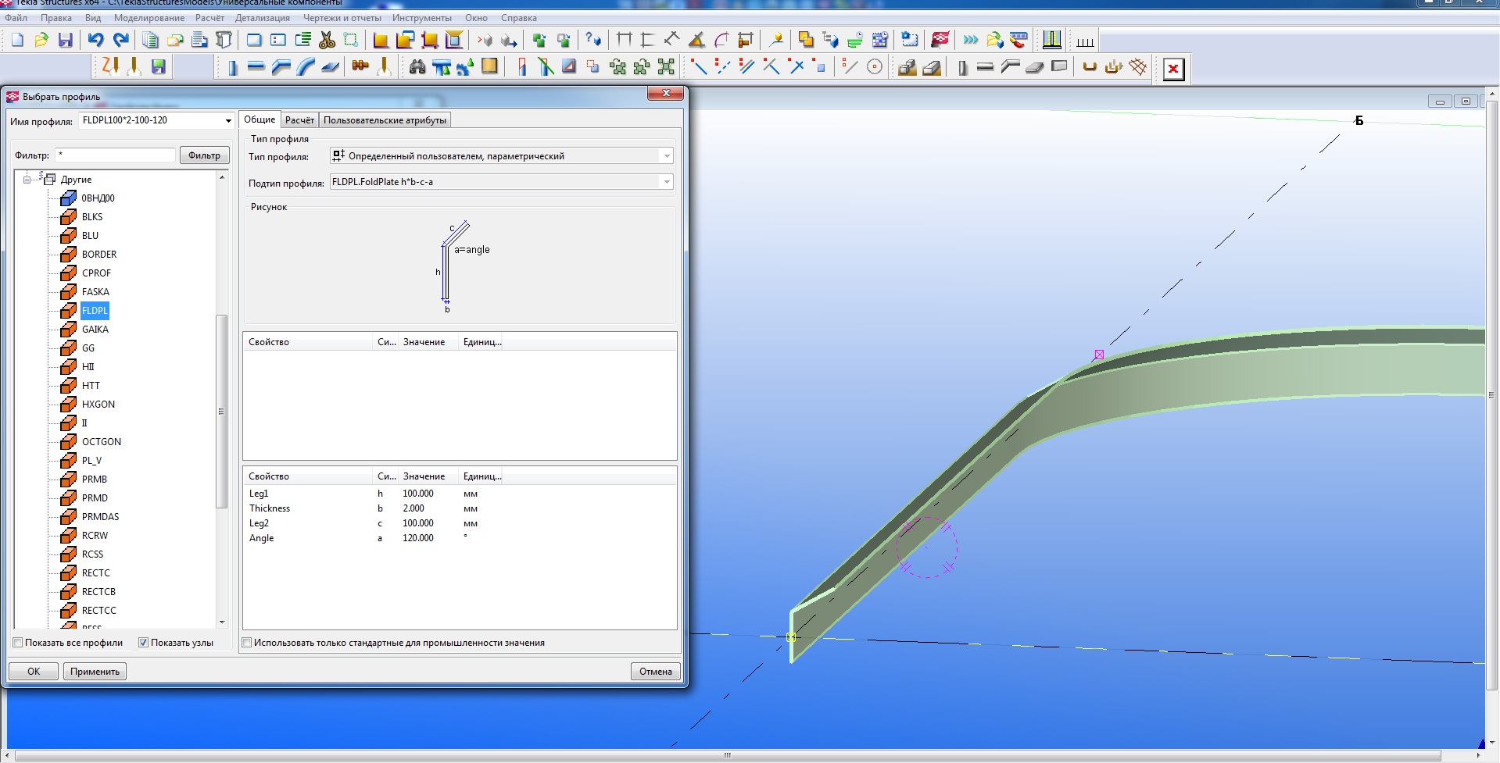Select the curved beam tool

(306, 68)
